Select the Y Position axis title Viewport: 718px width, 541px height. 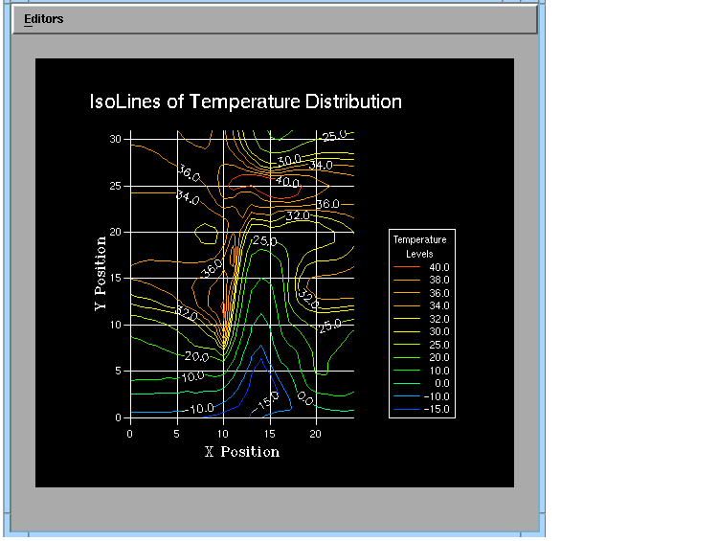(x=100, y=273)
